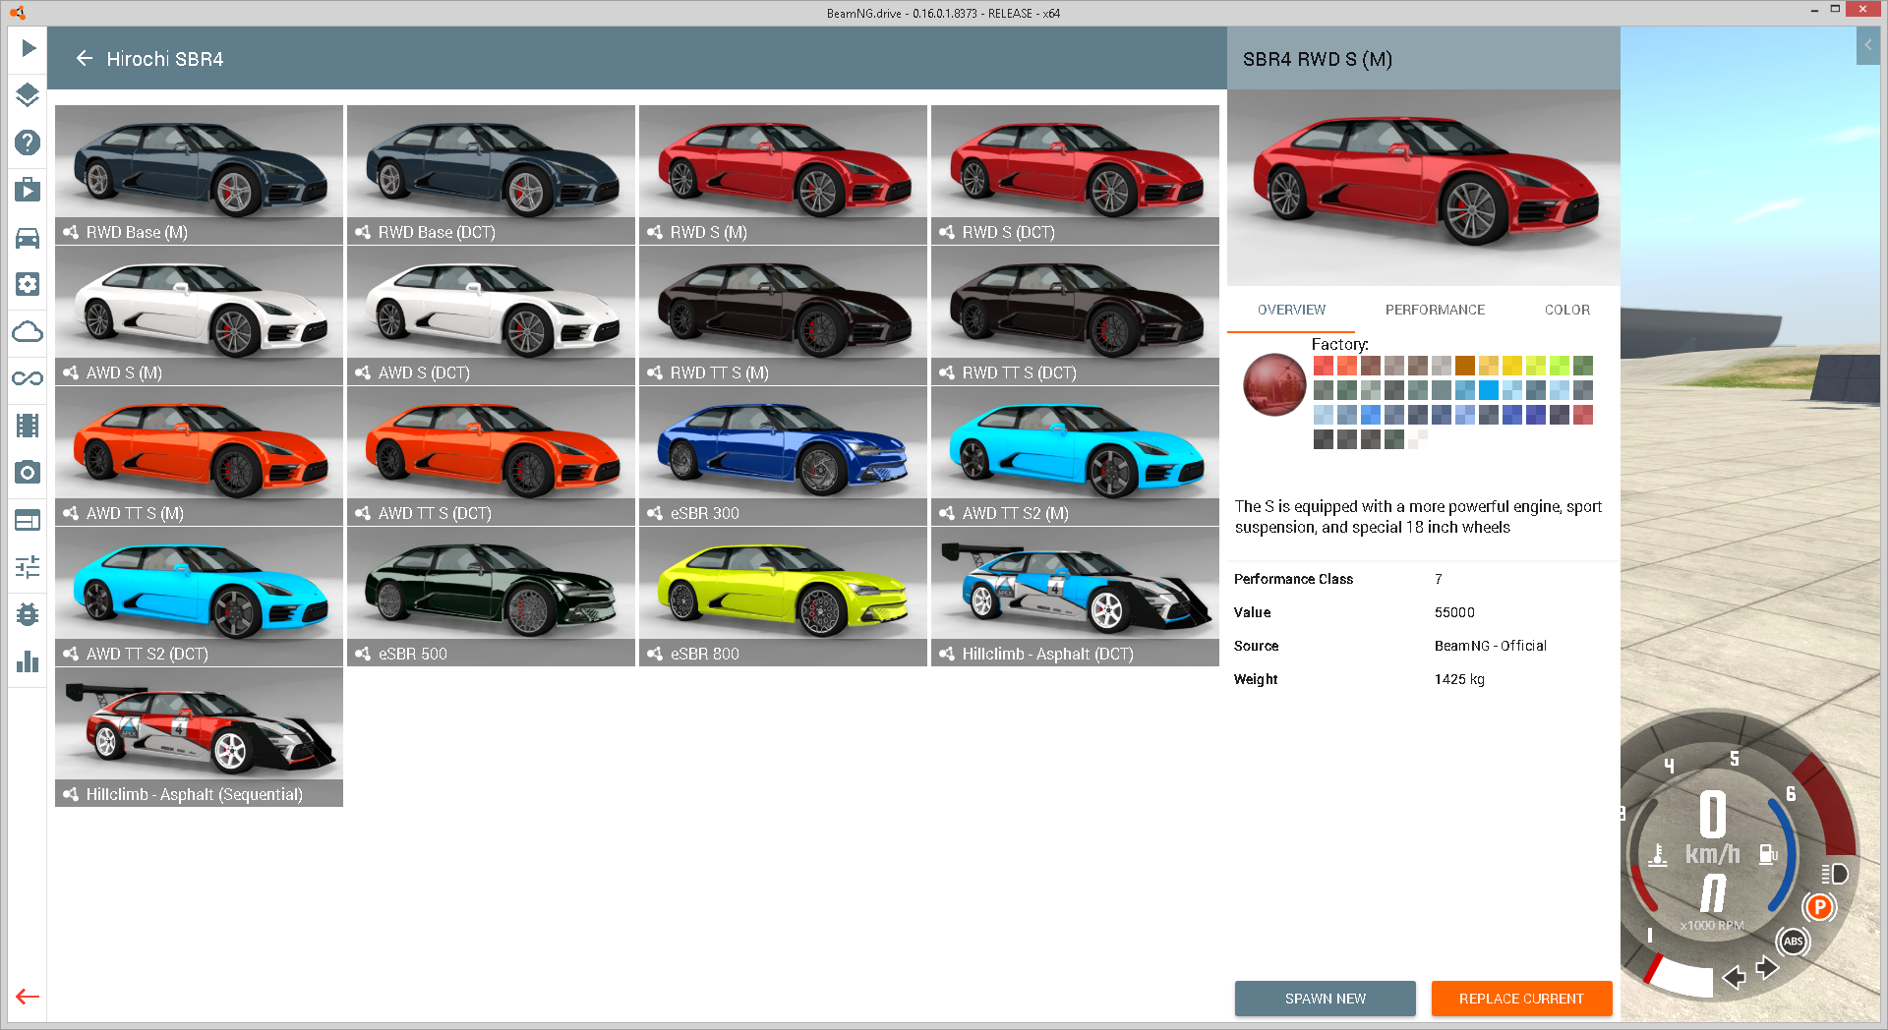Click the Weight value 1425 kg
This screenshot has height=1030, width=1888.
pos(1459,679)
